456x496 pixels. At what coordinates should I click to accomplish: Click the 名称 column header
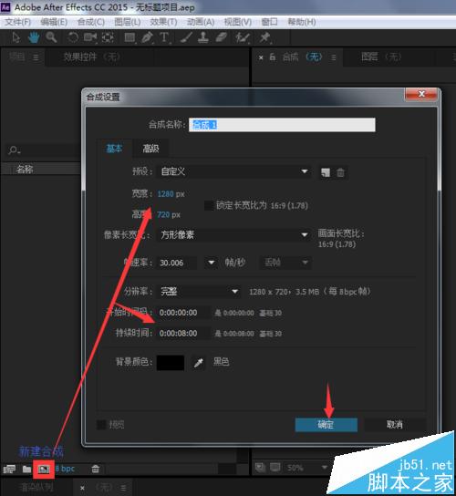(x=25, y=169)
